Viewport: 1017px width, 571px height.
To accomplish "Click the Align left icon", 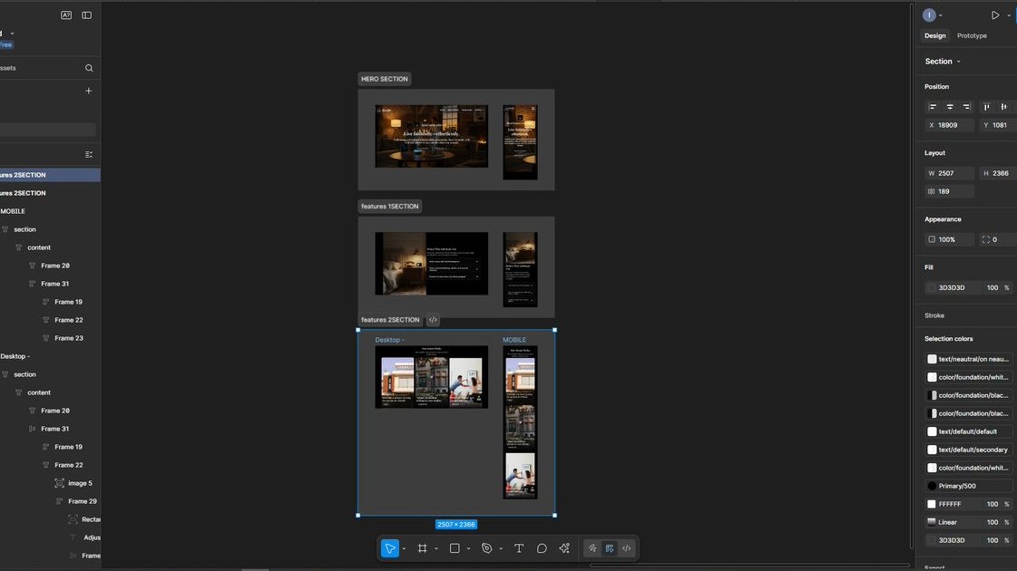I will click(933, 107).
